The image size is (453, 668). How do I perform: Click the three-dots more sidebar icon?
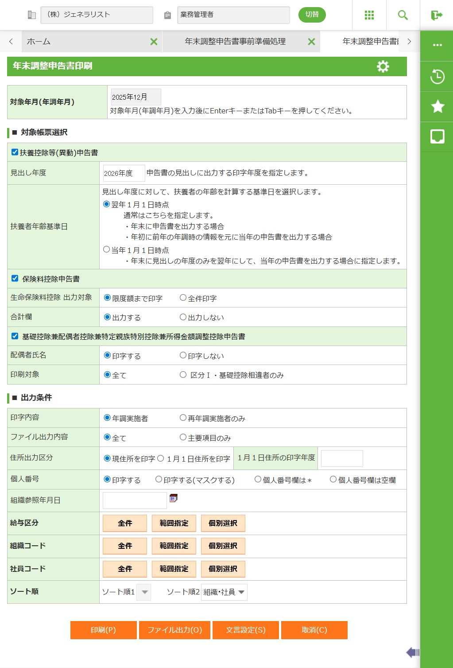(437, 45)
